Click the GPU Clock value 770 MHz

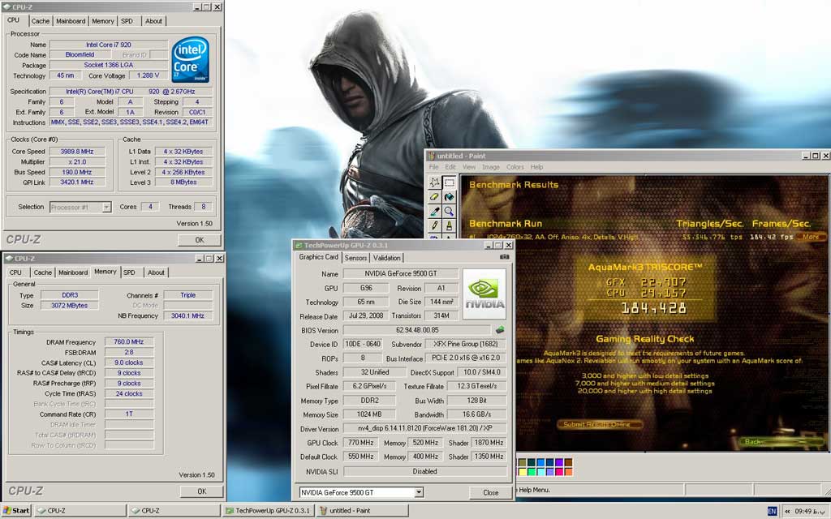361,443
